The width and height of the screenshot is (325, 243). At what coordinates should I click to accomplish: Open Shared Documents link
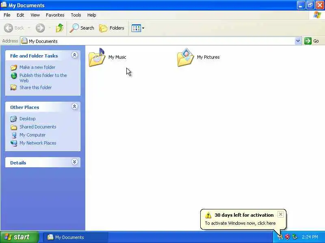point(38,127)
